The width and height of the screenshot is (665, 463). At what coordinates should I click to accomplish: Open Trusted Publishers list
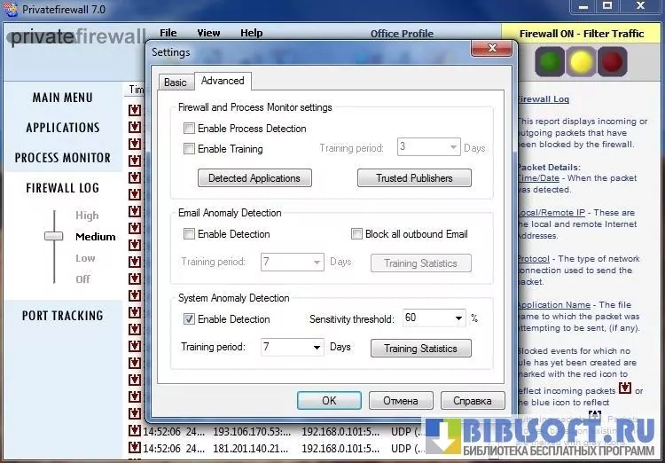click(414, 178)
